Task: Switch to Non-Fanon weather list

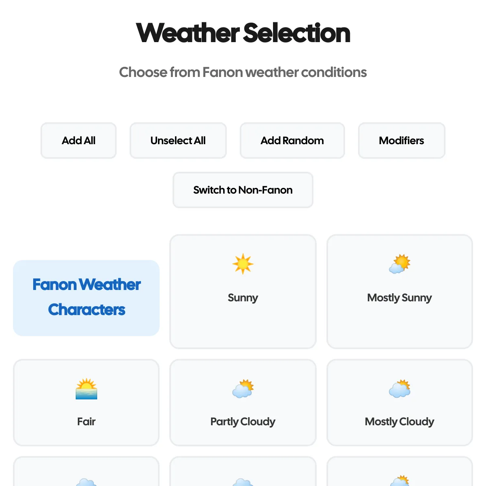Action: (243, 190)
